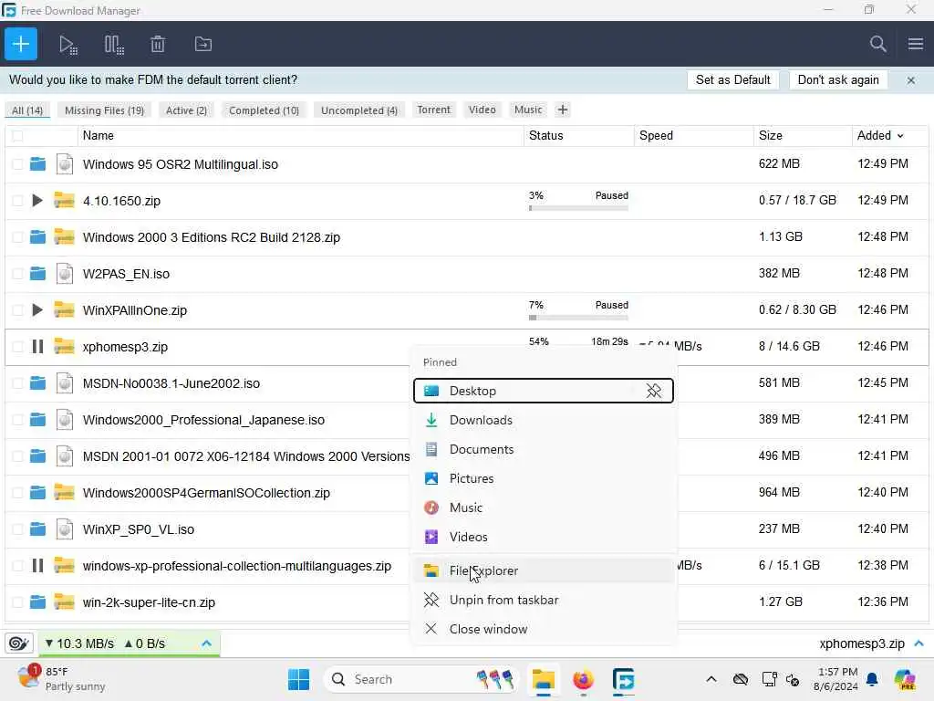Viewport: 934px width, 701px height.
Task: Open folder for MSDN-No0038.1-June2002.iso
Action: pos(37,382)
